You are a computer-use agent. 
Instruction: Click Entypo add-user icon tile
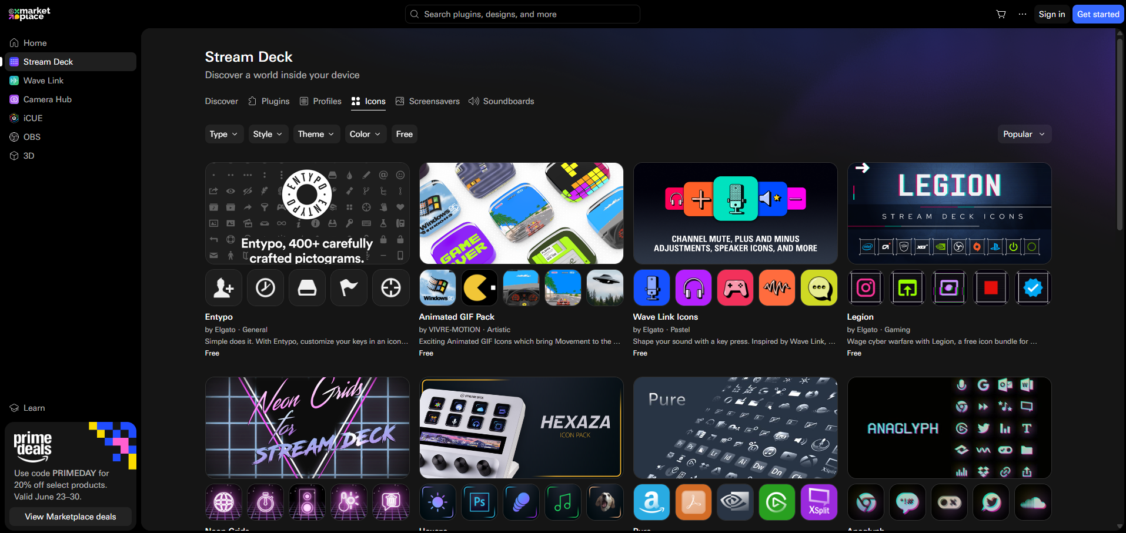[x=223, y=288]
